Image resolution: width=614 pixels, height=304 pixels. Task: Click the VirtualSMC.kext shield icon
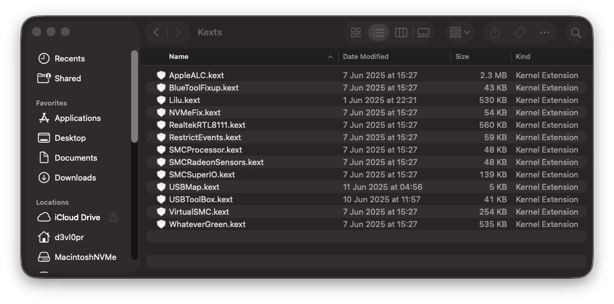(161, 212)
